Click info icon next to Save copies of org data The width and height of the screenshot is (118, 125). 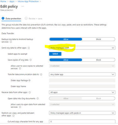click(30, 60)
